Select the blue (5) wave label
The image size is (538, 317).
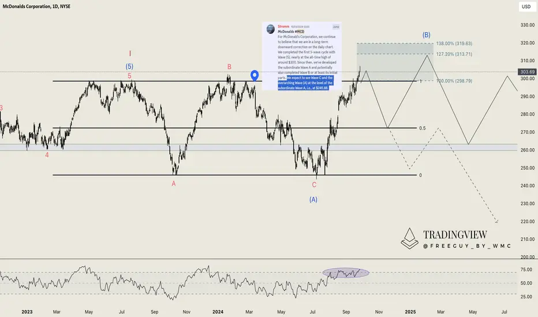click(x=129, y=66)
